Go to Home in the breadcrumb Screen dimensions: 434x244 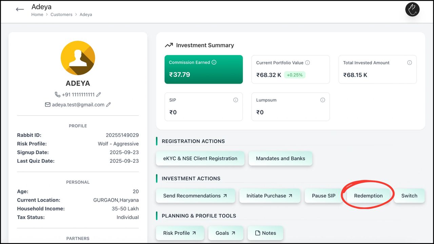[x=37, y=15]
